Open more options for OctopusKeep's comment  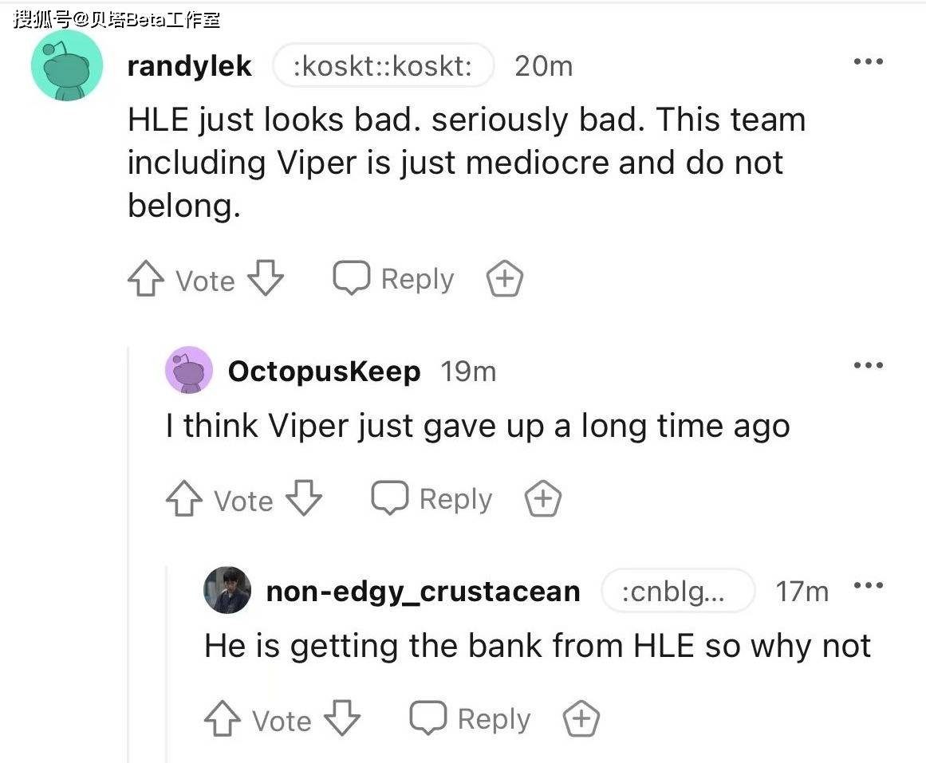[868, 365]
